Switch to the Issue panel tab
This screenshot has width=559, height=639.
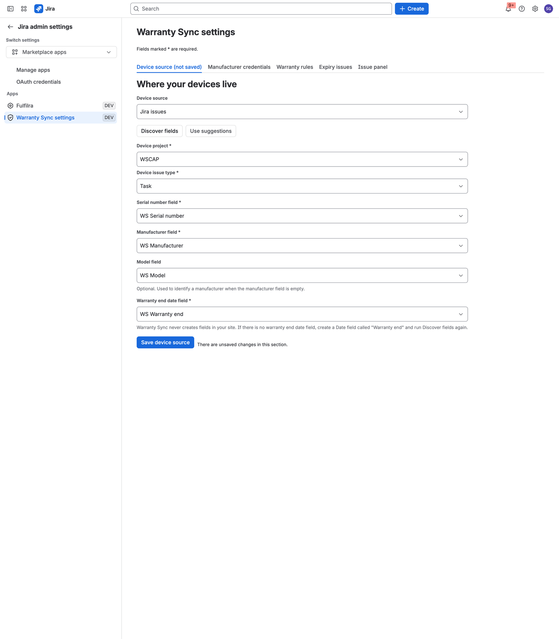[372, 67]
